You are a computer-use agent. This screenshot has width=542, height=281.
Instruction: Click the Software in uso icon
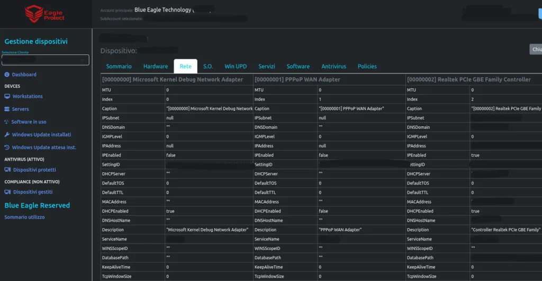6,121
